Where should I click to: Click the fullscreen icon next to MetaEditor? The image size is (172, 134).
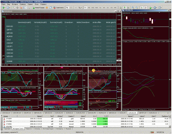(x=51, y=8)
